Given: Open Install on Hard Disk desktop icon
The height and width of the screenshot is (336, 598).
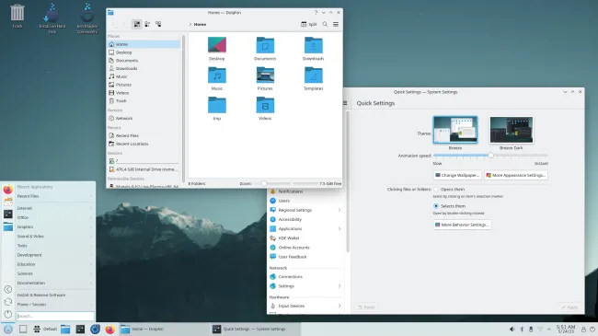Looking at the screenshot, I should tap(52, 18).
